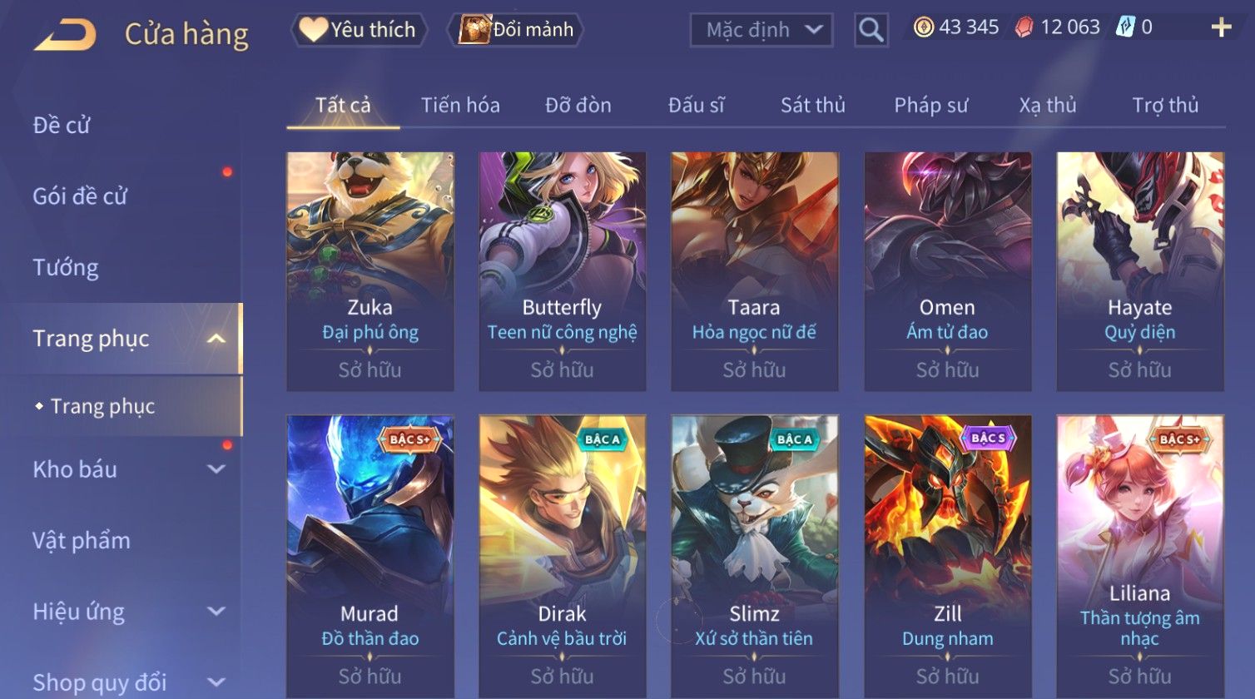Expand the Hiệu ứng sidebar section

216,612
